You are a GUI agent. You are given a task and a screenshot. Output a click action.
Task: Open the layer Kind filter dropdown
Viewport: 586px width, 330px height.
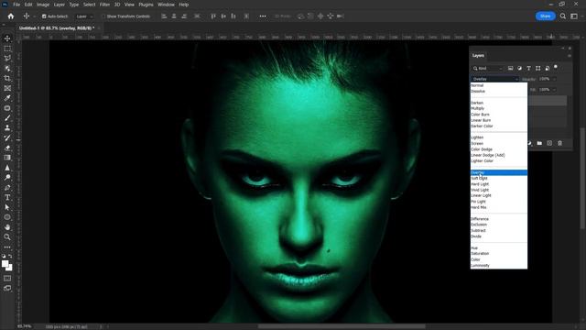click(487, 69)
